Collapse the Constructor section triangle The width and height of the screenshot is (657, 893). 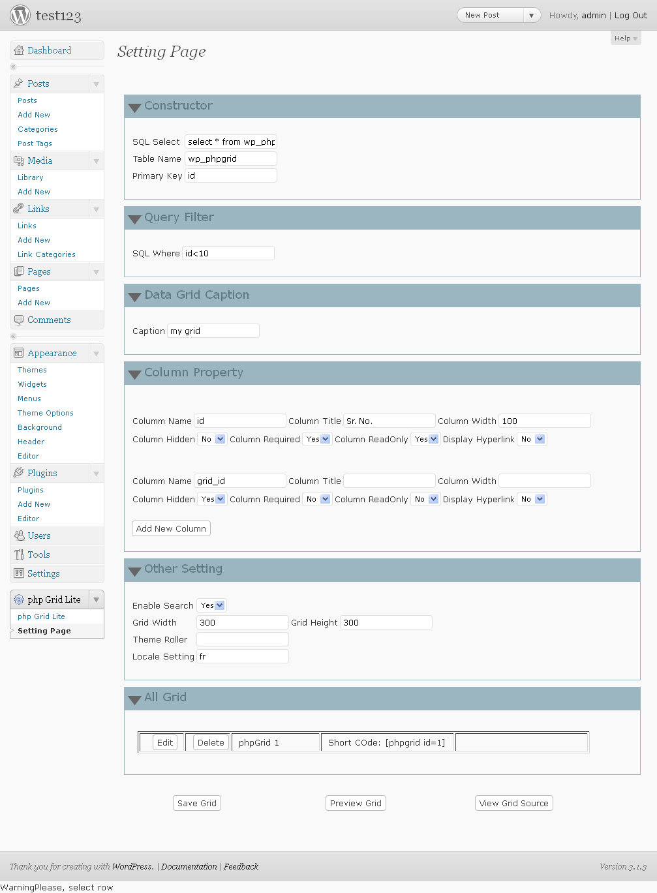[135, 108]
